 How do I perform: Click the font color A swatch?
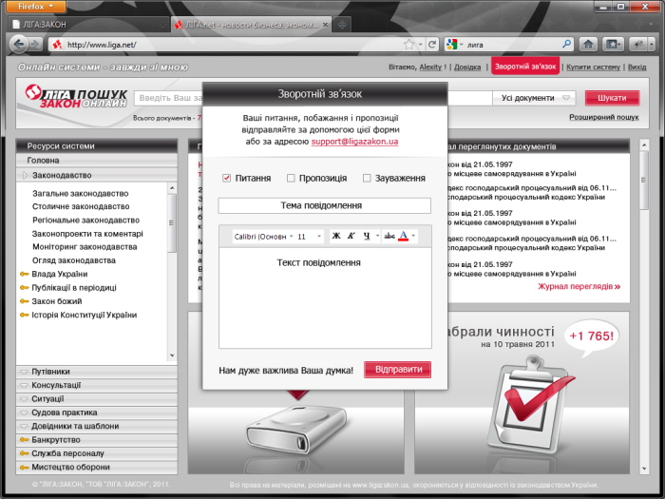(x=403, y=236)
